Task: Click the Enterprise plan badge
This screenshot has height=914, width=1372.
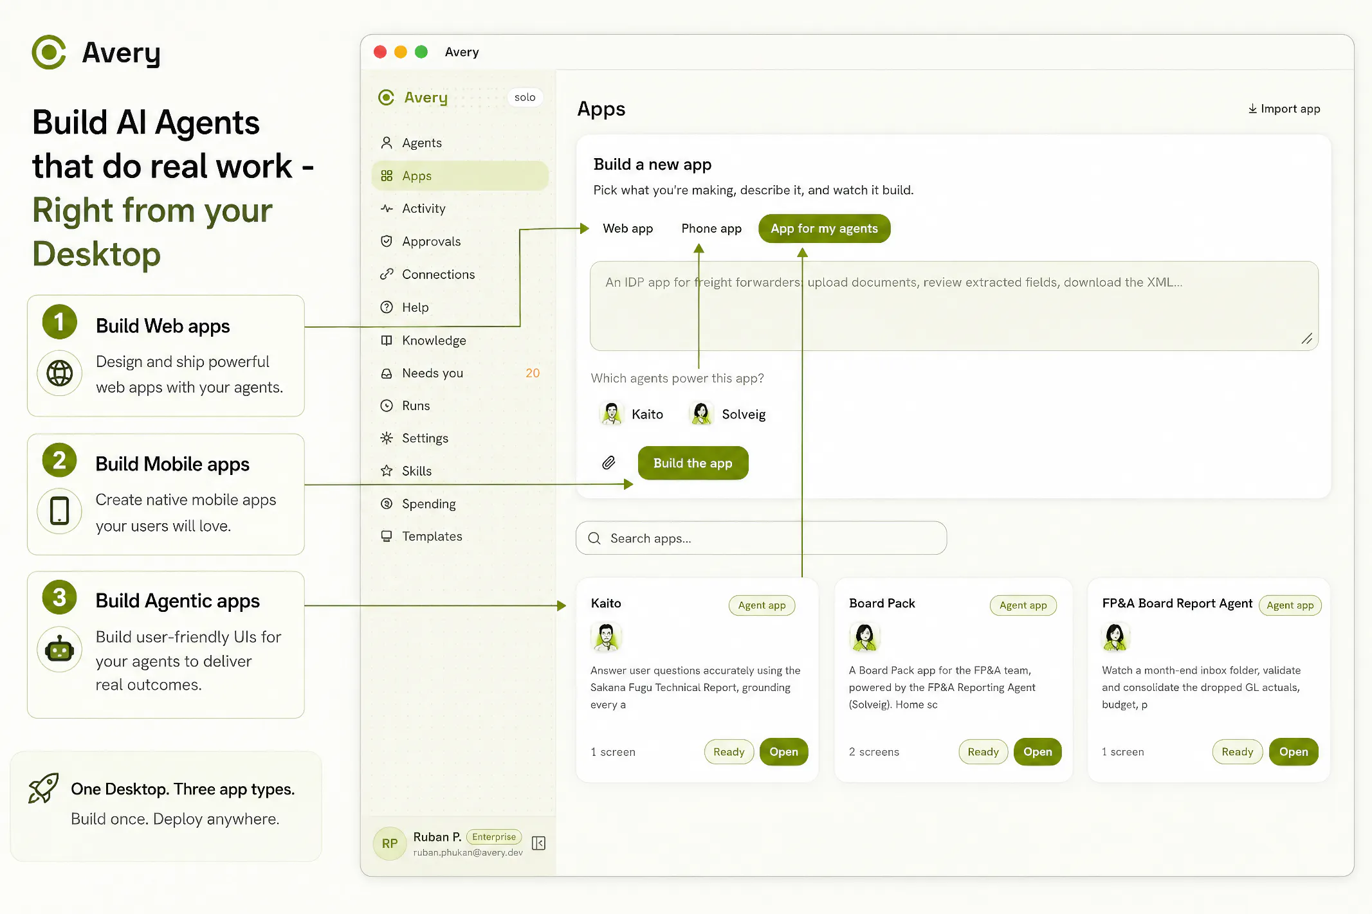Action: (493, 836)
